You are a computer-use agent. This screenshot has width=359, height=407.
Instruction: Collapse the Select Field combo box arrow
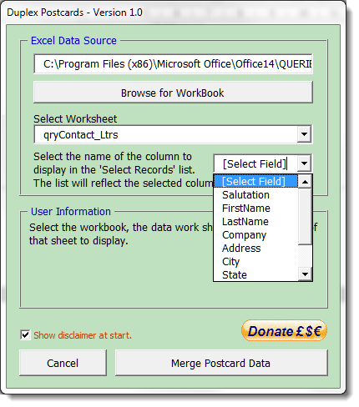(304, 163)
